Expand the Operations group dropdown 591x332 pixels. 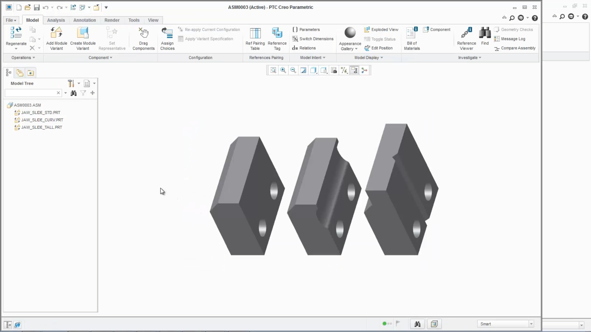[x=23, y=57]
